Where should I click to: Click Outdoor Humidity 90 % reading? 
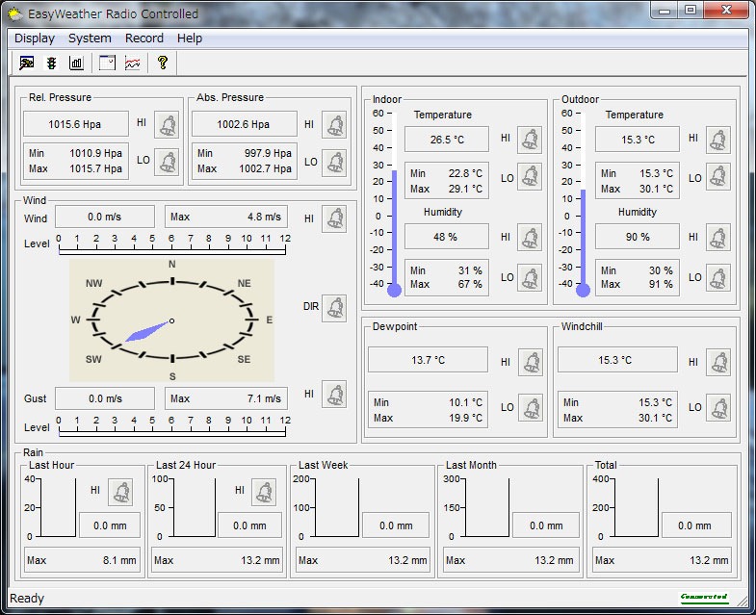point(638,237)
